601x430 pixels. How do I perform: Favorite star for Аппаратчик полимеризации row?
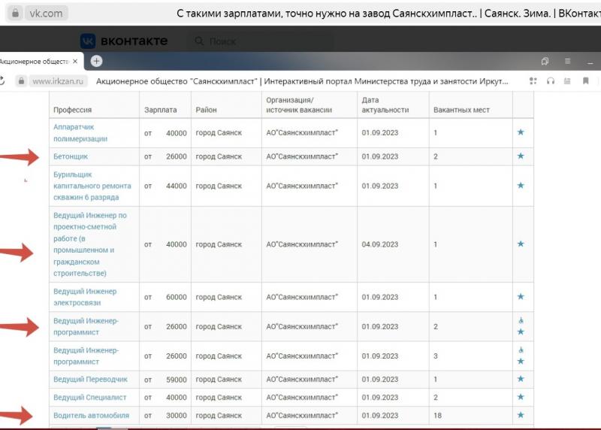(x=521, y=132)
